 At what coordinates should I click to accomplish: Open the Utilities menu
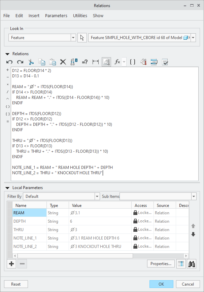pos(80,15)
